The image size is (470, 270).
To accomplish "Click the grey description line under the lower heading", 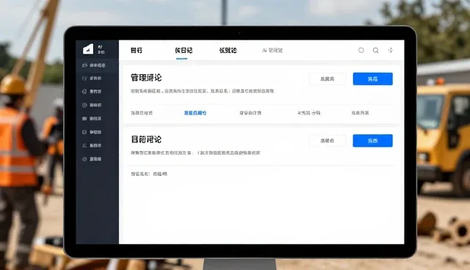I will (195, 153).
